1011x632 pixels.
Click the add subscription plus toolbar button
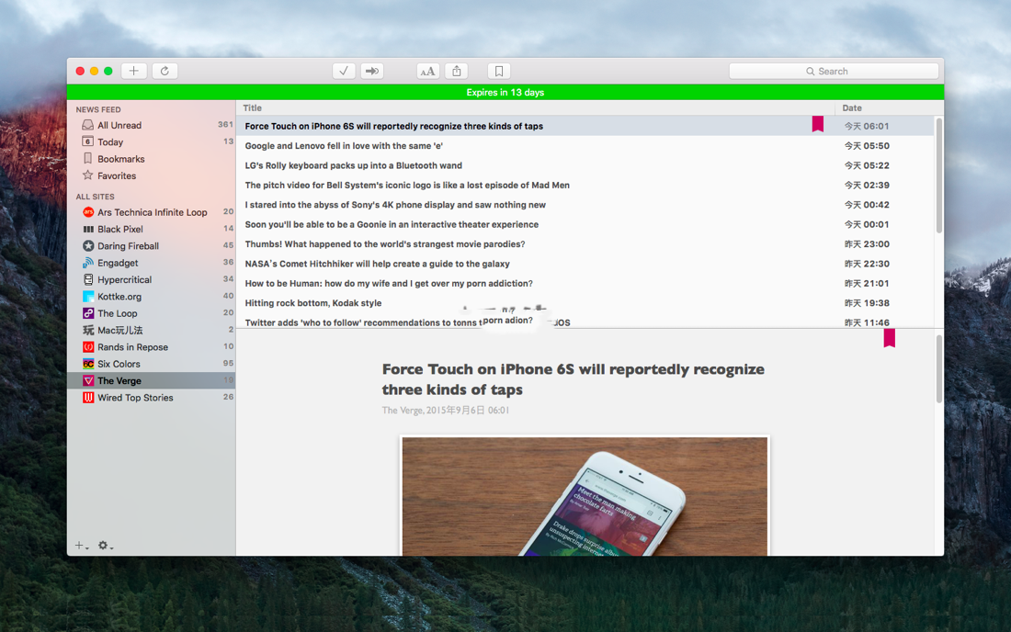pos(133,71)
